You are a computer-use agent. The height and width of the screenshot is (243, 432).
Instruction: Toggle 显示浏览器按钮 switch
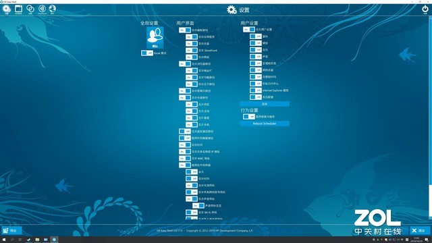pos(185,63)
